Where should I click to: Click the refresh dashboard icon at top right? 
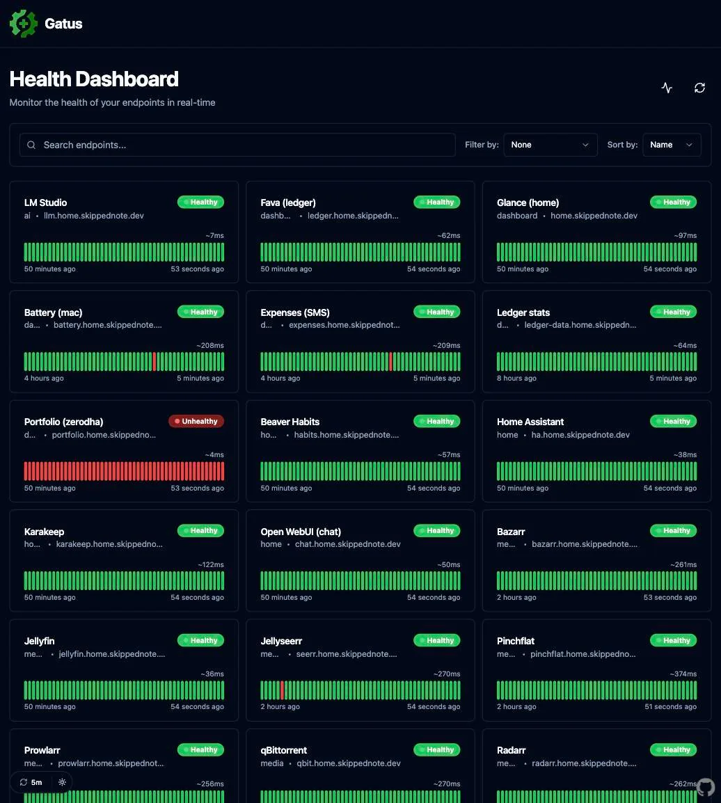point(699,88)
